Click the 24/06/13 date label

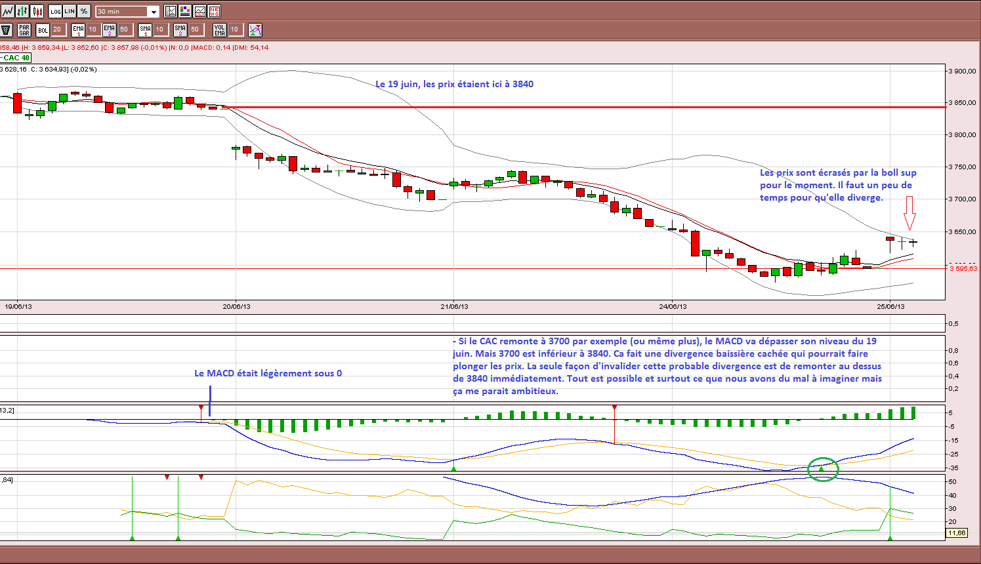pos(673,306)
